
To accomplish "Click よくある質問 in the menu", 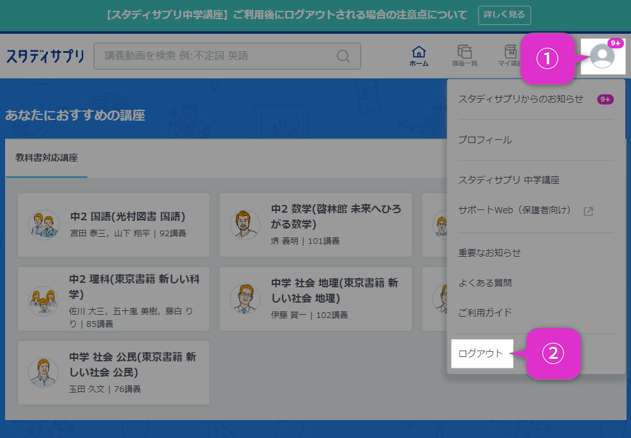I will [485, 283].
